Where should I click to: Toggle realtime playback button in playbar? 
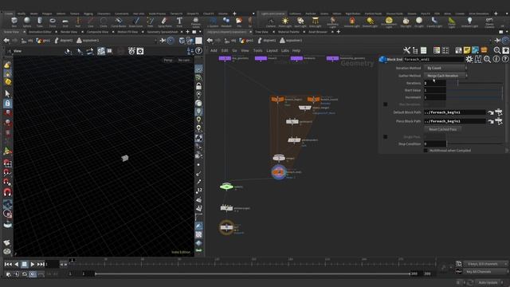pos(33,274)
